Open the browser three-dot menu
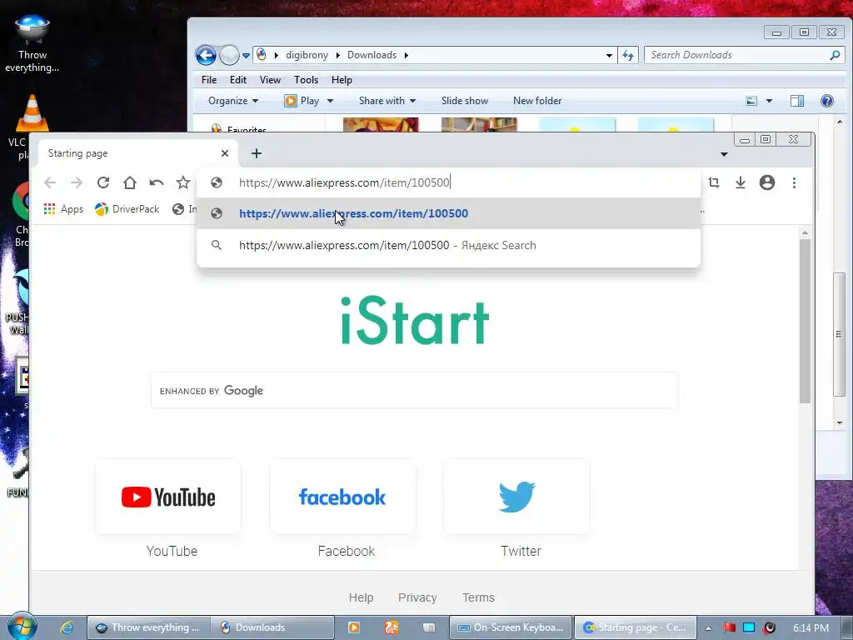This screenshot has height=640, width=853. [794, 182]
